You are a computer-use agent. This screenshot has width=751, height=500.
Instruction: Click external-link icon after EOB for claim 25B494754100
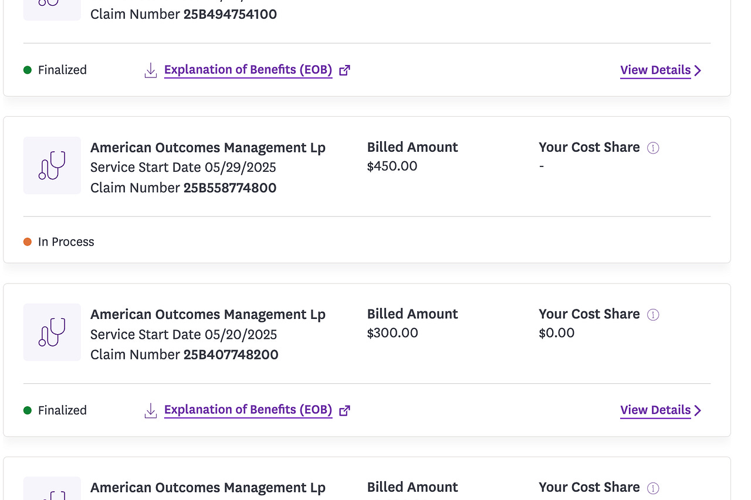pos(345,70)
